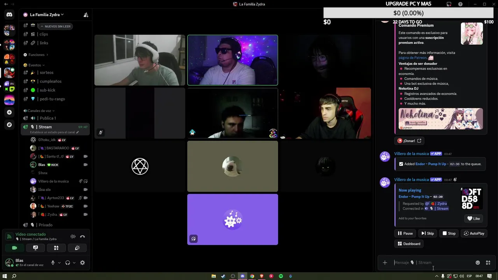The height and width of the screenshot is (280, 498).
Task: Toggle the camera button in voice panel
Action: click(14, 248)
